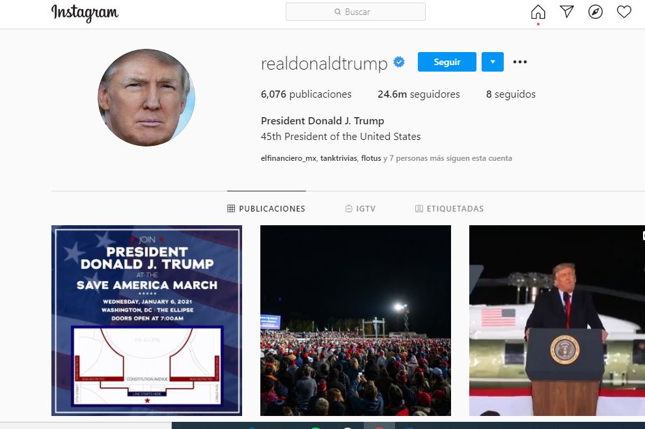Image resolution: width=645 pixels, height=429 pixels.
Task: Focus the Buscar search field
Action: pyautogui.click(x=355, y=12)
